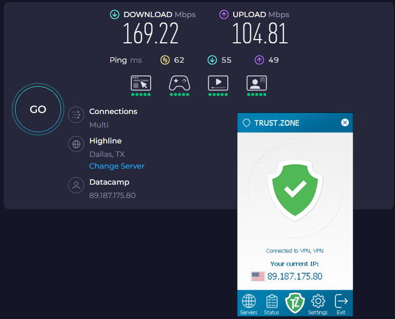Click the Highline server name
Screen dimensions: 395x319
[x=106, y=141]
